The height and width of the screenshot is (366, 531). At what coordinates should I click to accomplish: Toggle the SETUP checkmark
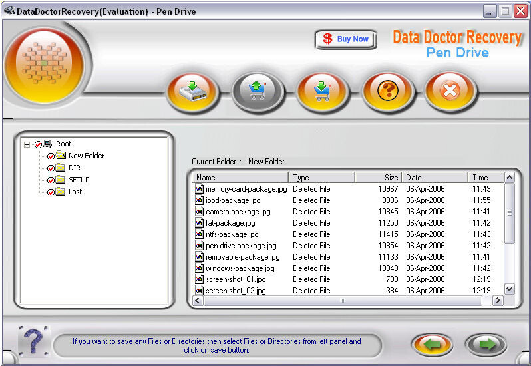click(x=51, y=180)
